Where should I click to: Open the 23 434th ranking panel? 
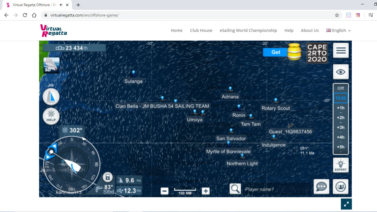click(74, 48)
